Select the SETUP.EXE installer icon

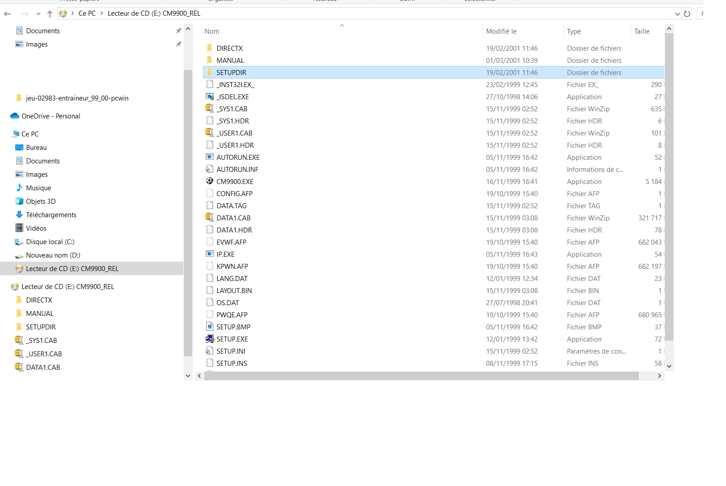pyautogui.click(x=209, y=339)
